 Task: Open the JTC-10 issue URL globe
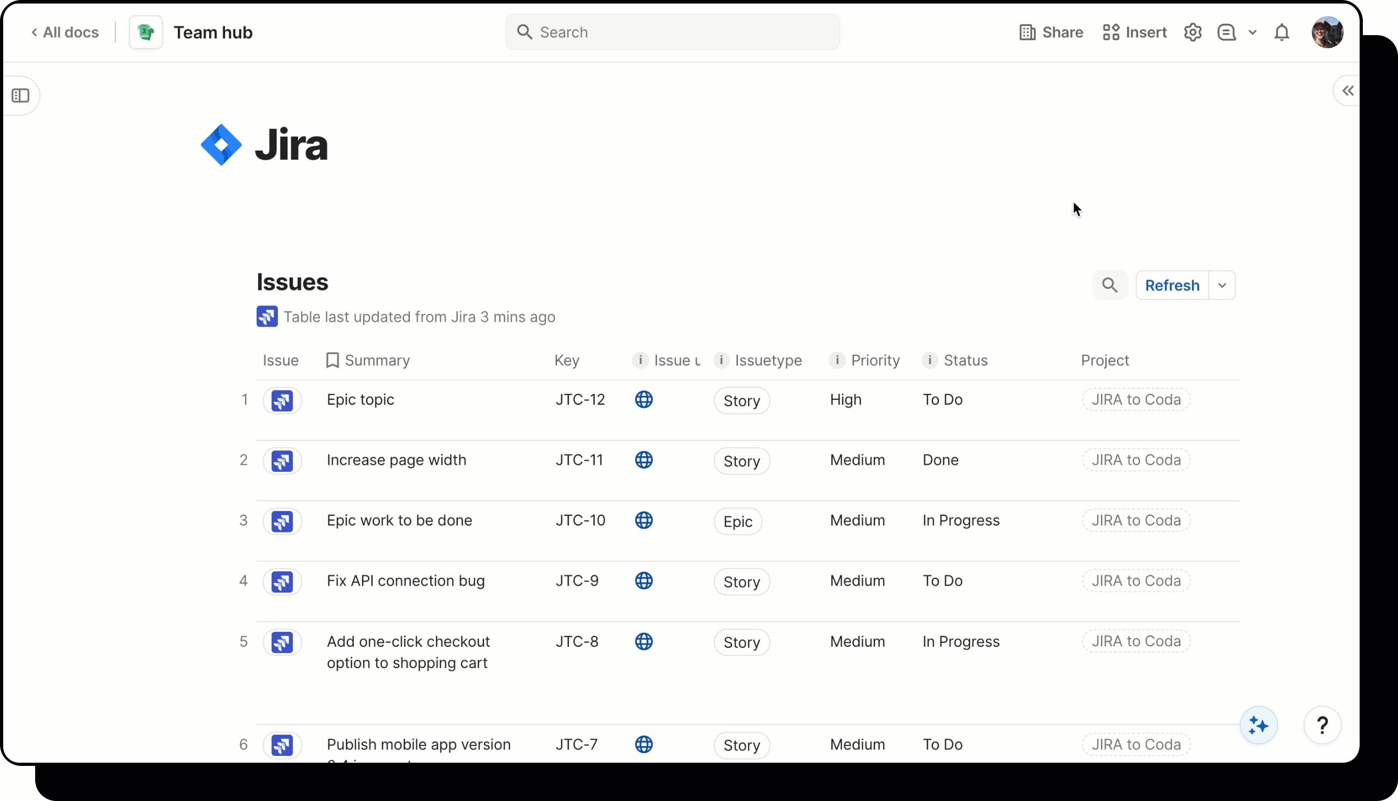click(x=644, y=520)
